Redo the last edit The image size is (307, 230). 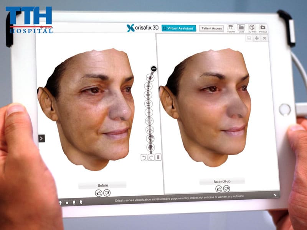coord(151,158)
